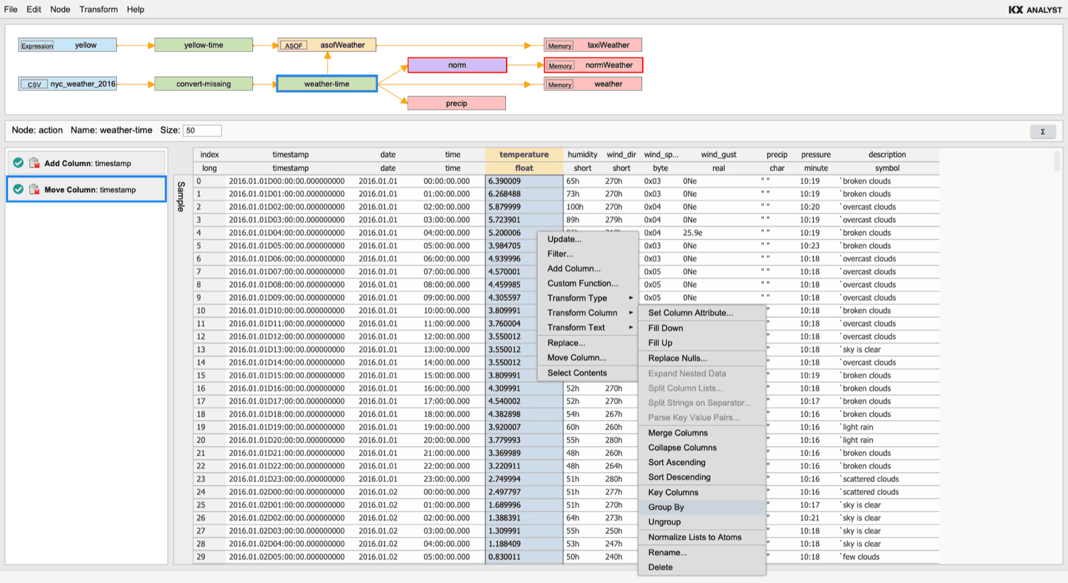
Task: Select Rename... in submenu
Action: (702, 552)
